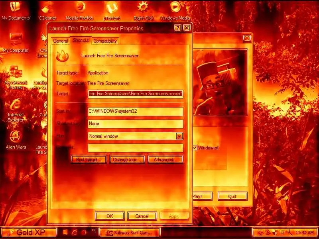319x239 pixels.
Task: Click the network monitor tray icon
Action: (260, 232)
